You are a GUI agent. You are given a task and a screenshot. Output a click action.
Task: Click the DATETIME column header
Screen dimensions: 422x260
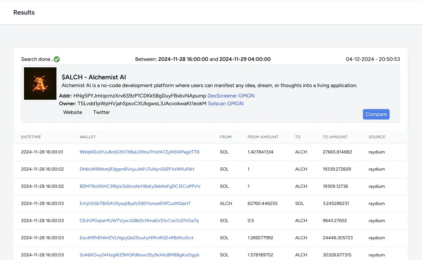pos(31,137)
